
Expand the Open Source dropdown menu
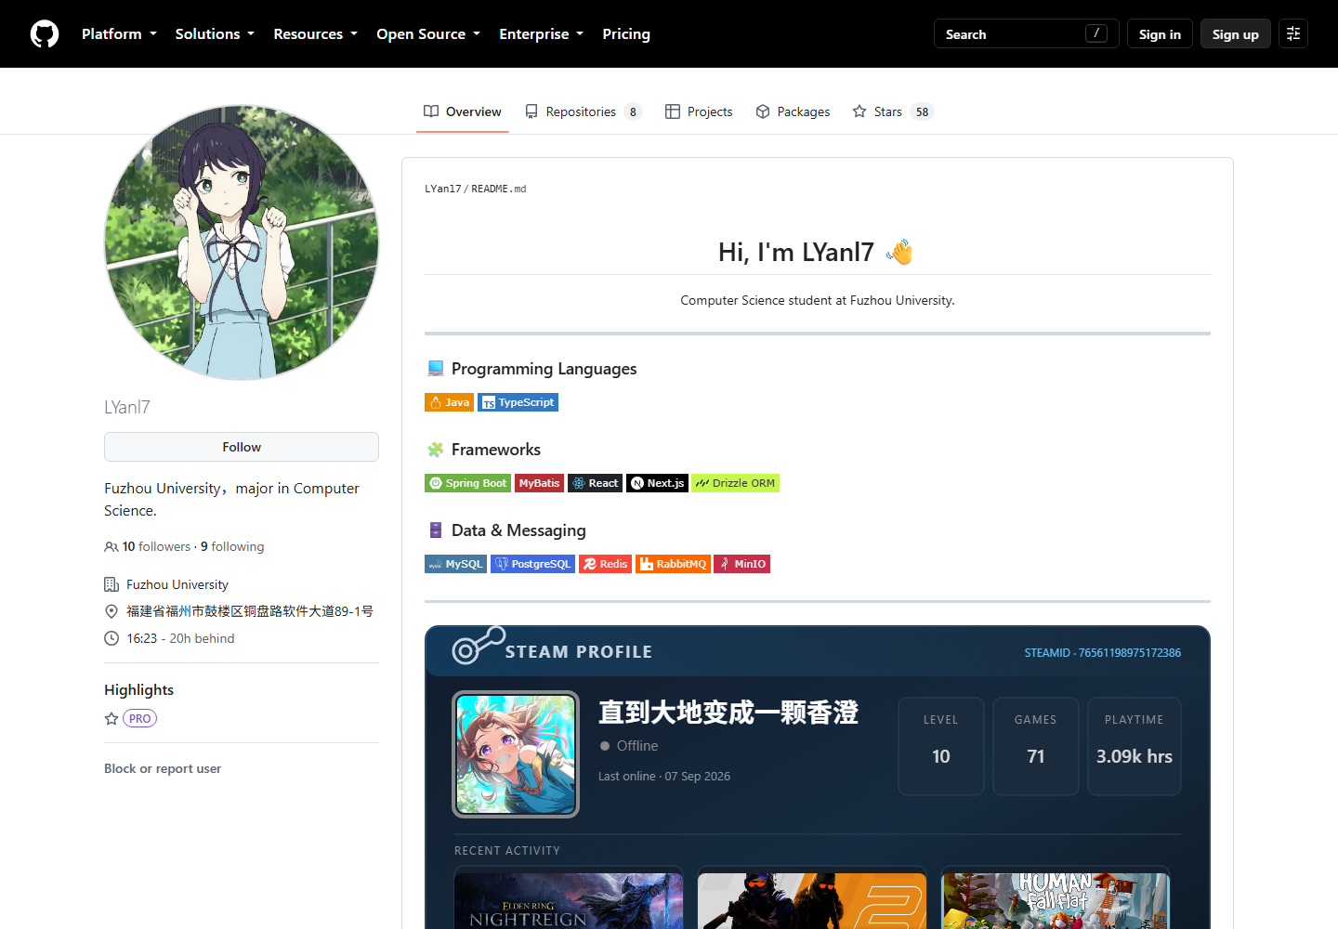tap(428, 34)
